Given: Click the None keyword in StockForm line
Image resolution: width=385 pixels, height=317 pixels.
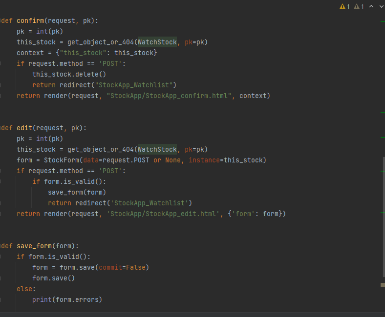Looking at the screenshot, I should point(173,160).
